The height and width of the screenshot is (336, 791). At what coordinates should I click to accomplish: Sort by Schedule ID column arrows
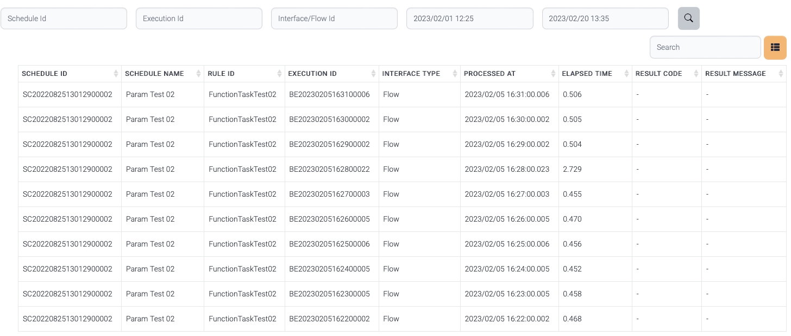[116, 74]
